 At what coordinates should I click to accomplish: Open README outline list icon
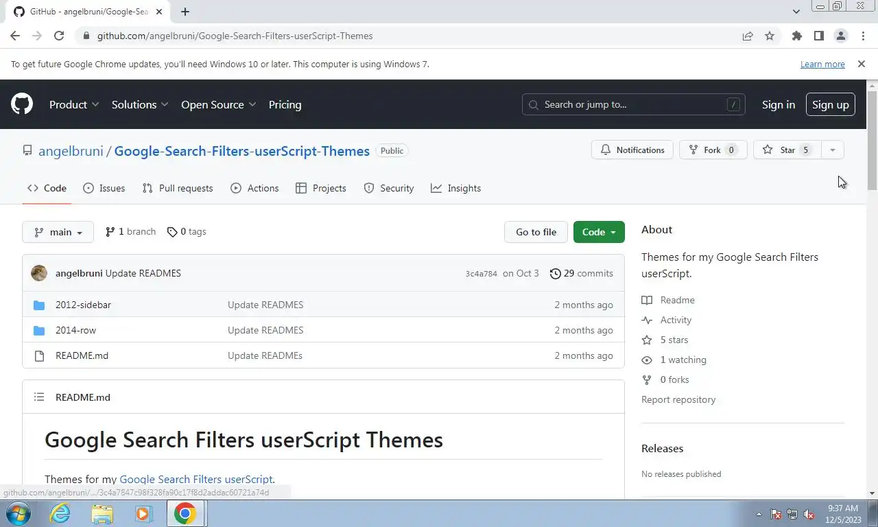39,397
